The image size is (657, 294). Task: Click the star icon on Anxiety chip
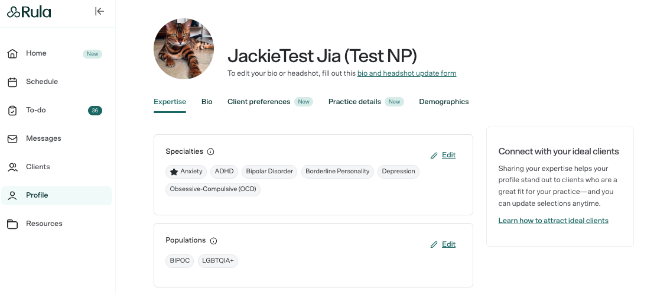coord(174,172)
